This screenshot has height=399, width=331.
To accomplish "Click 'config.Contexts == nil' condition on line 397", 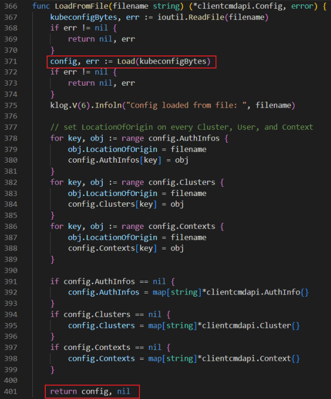I will click(x=112, y=347).
